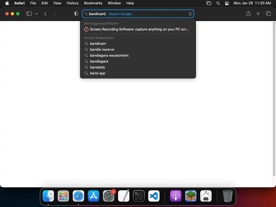Open the Apple menu
The image size is (276, 207).
coord(7,3)
